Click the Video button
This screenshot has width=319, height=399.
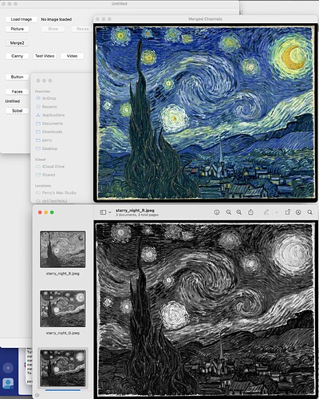72,56
